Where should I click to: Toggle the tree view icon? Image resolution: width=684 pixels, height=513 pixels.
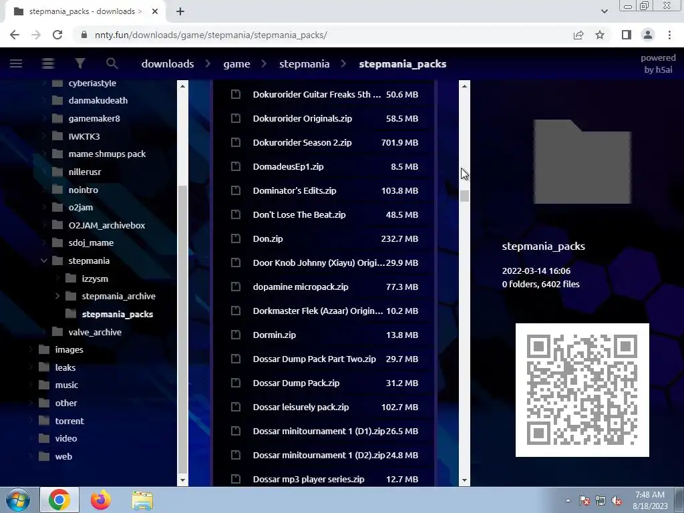(48, 63)
